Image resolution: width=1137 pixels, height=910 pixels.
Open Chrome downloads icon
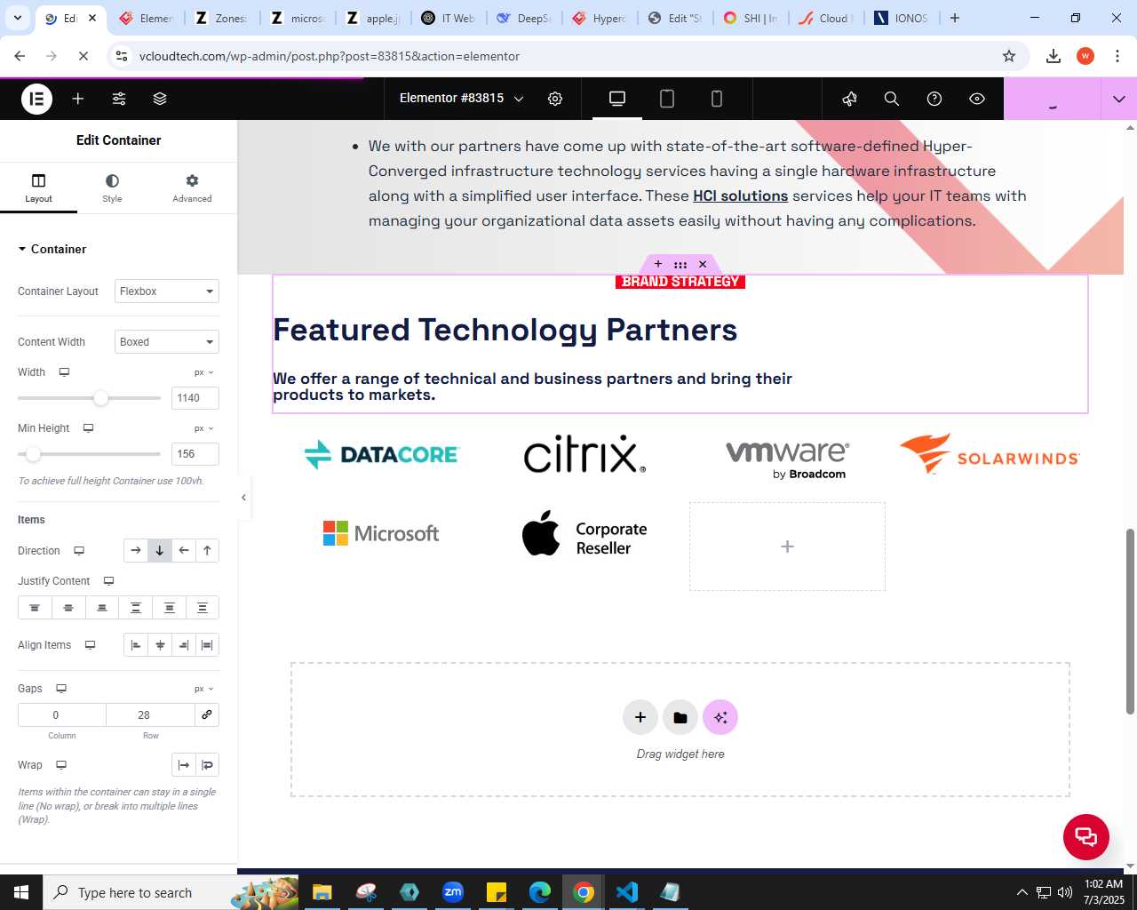pos(1054,56)
